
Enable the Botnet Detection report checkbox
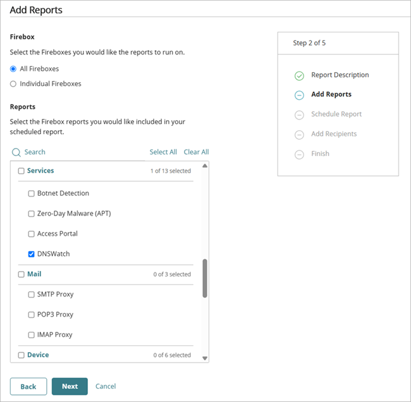click(x=31, y=193)
